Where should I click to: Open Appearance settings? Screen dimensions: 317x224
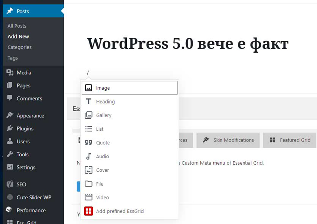pos(30,115)
